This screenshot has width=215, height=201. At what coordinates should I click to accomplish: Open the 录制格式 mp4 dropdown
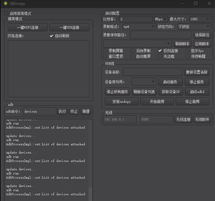(x=140, y=27)
